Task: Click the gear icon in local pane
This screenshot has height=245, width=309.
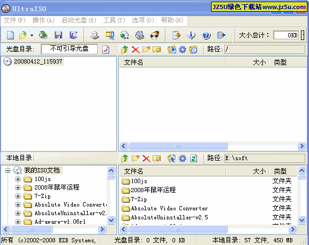Action: click(x=183, y=159)
